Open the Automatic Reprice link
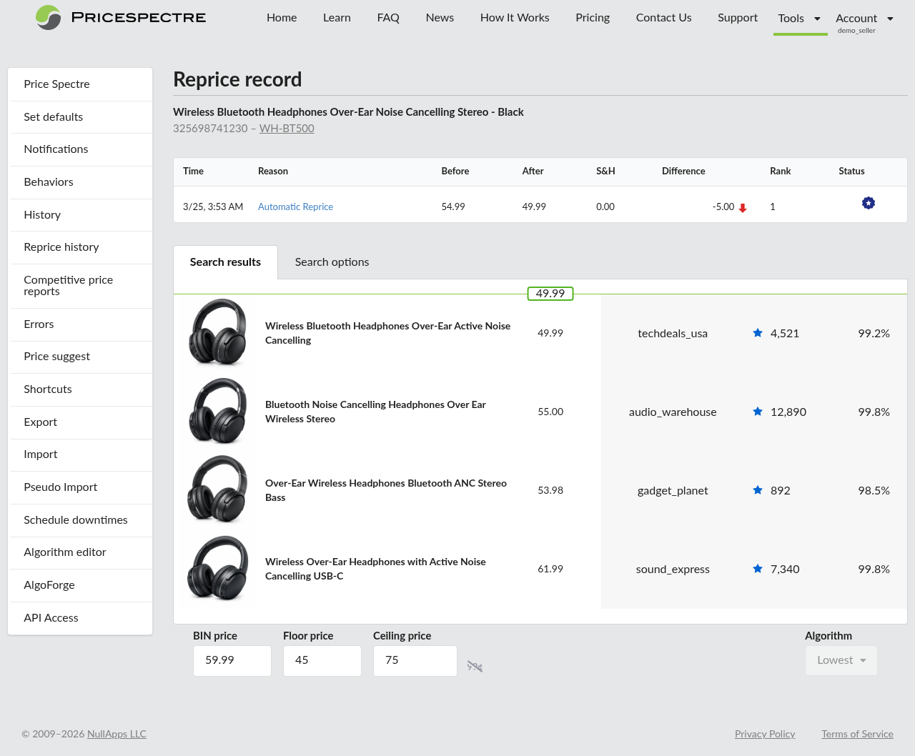The height and width of the screenshot is (756, 915). click(295, 207)
